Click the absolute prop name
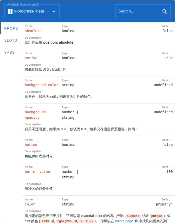This screenshot has height=223, width=175. click(x=33, y=31)
